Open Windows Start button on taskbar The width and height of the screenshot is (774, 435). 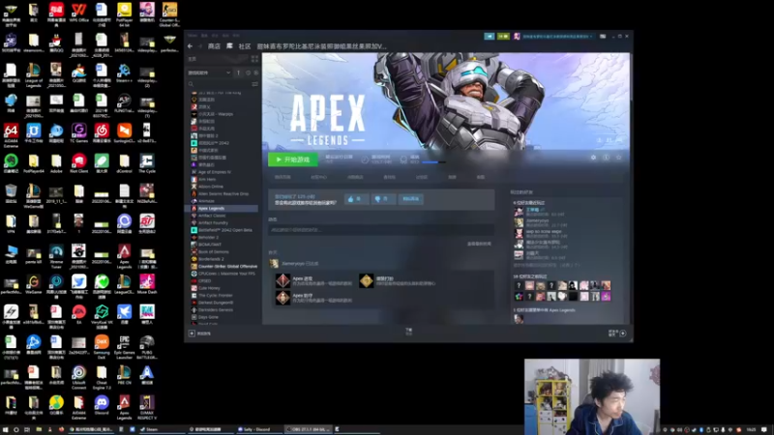(x=6, y=429)
